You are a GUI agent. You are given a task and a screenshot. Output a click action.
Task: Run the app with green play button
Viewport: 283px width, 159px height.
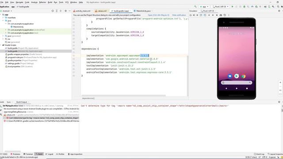pos(233,7)
